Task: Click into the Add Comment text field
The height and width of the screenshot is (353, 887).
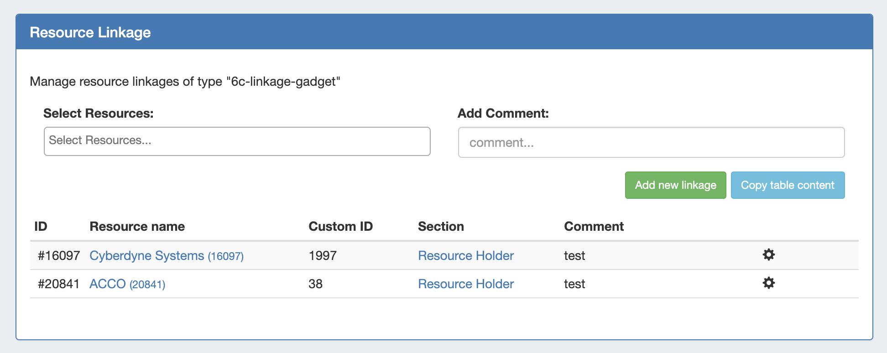Action: (x=651, y=142)
